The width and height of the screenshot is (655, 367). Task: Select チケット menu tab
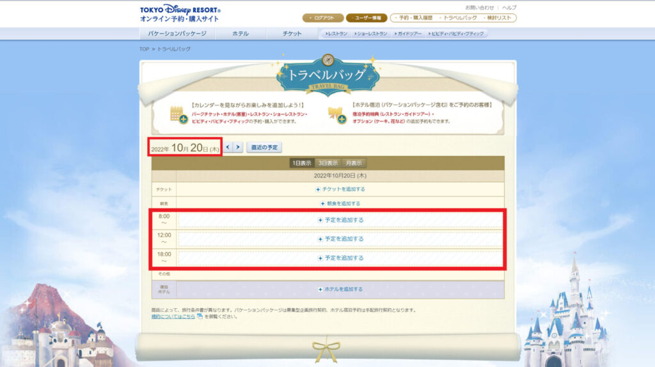[292, 33]
